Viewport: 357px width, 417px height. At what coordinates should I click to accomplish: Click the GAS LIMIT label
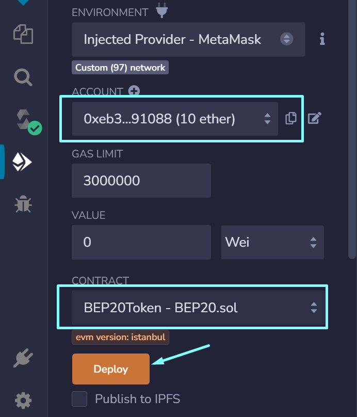[x=98, y=154]
